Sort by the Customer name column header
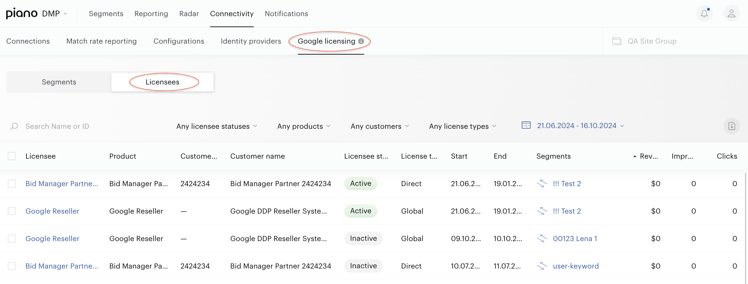 258,156
